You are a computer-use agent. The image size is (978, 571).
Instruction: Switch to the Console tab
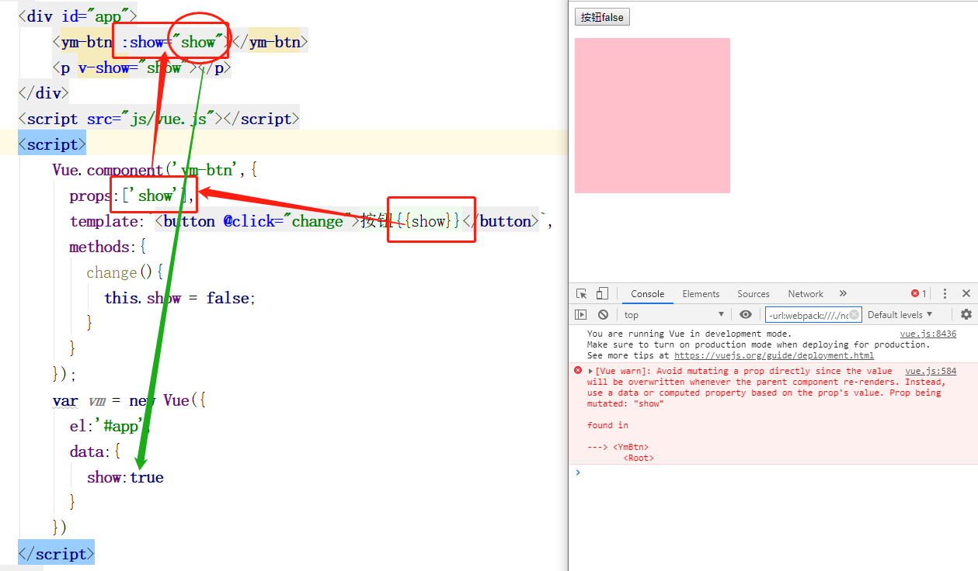pyautogui.click(x=647, y=294)
